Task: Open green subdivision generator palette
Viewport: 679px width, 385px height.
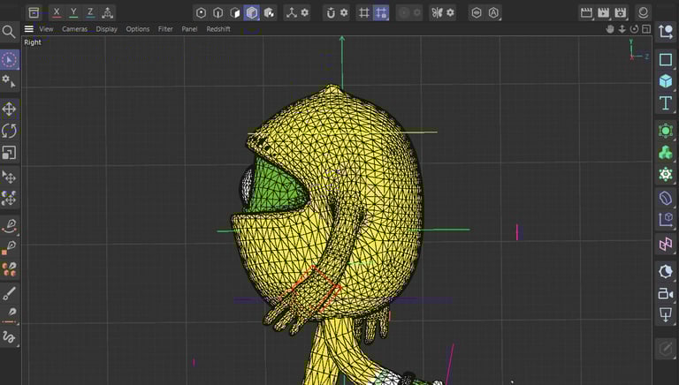Action: pos(666,130)
